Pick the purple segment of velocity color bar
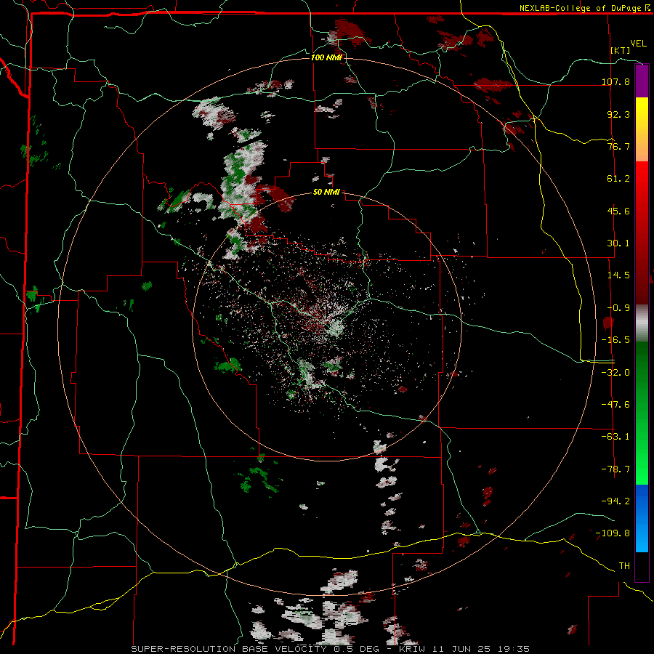 click(642, 81)
